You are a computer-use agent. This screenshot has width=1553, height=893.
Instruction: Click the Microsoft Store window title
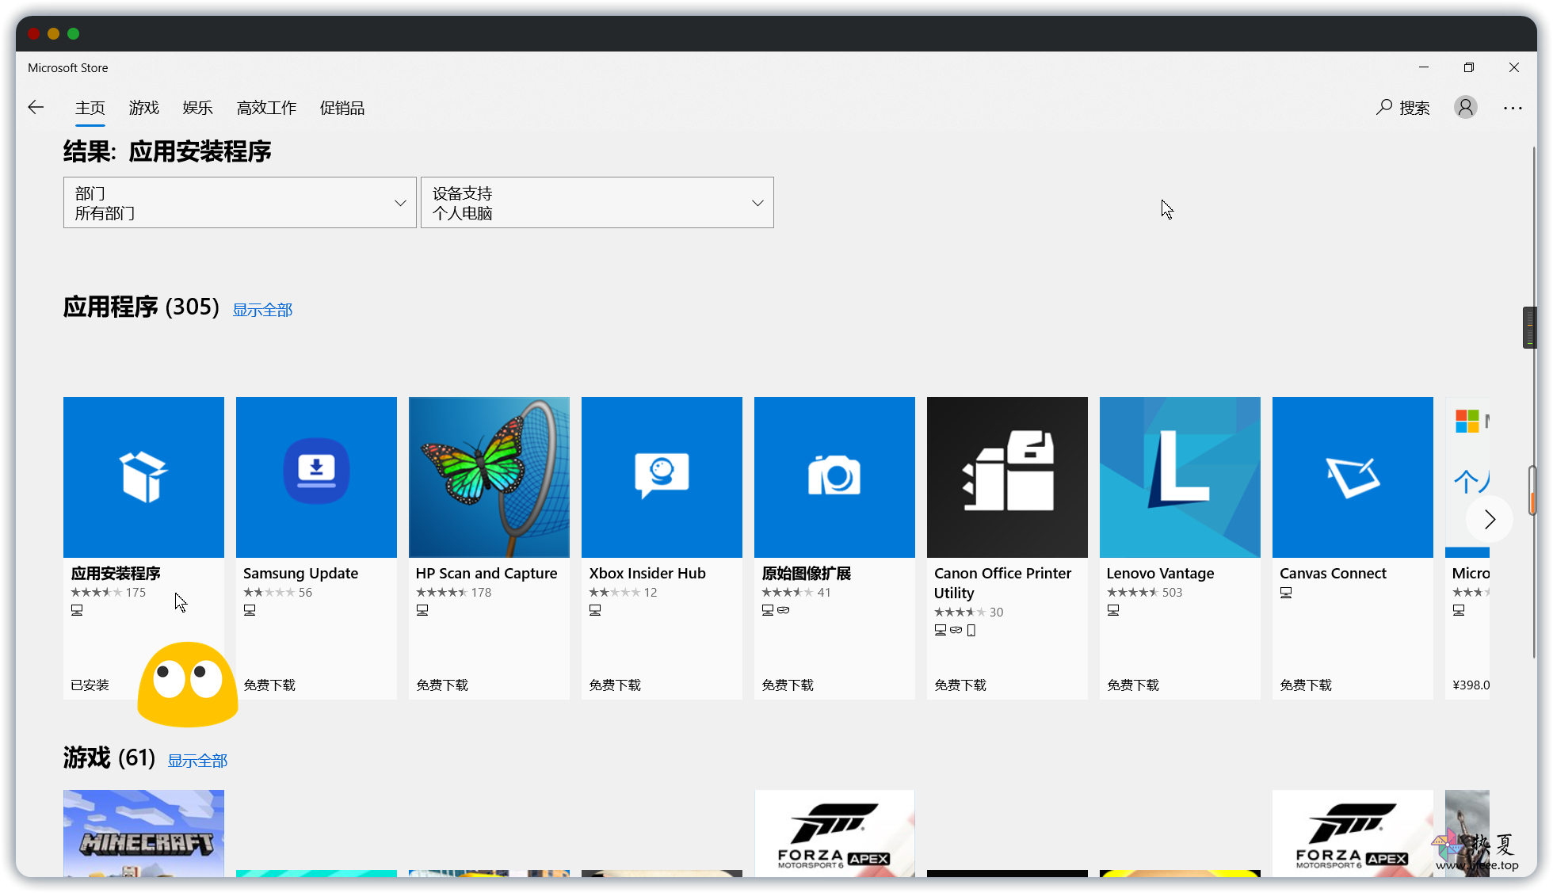[x=68, y=68]
